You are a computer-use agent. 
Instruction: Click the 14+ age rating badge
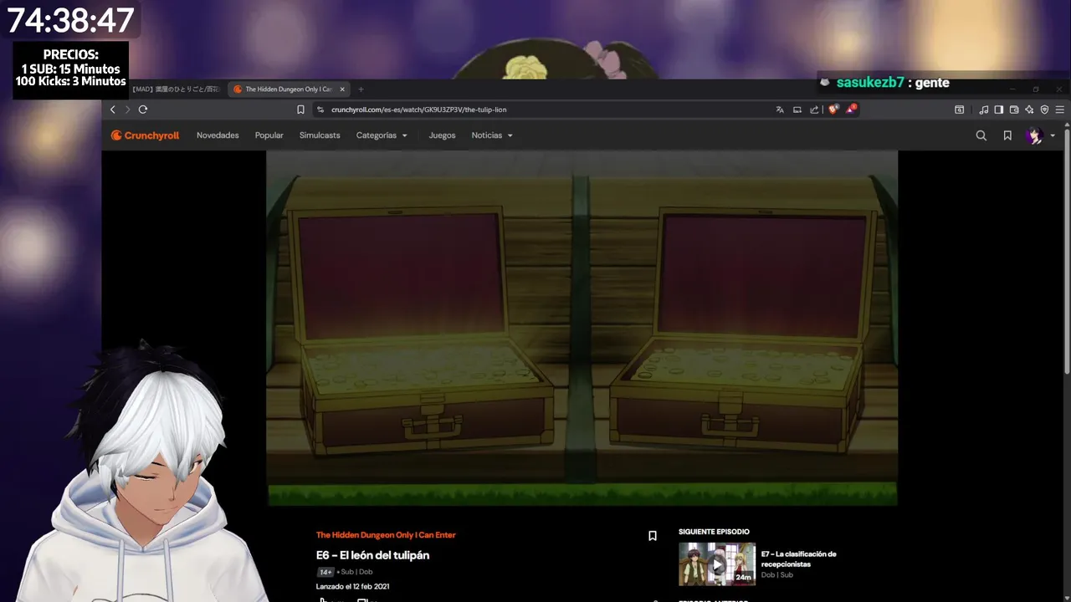click(325, 572)
